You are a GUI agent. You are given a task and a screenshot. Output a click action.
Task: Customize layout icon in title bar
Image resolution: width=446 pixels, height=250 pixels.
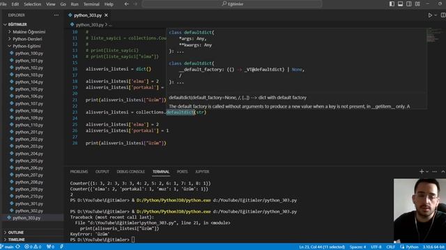417,4
